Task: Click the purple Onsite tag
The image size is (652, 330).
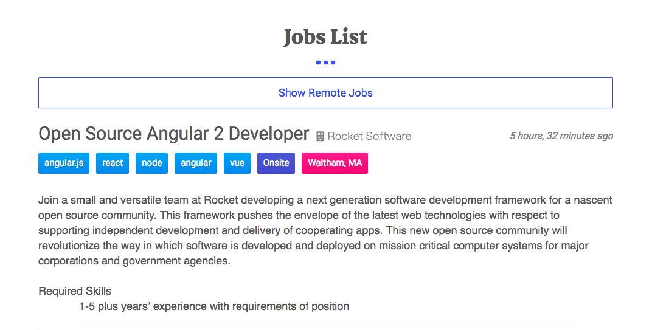Action: point(276,163)
